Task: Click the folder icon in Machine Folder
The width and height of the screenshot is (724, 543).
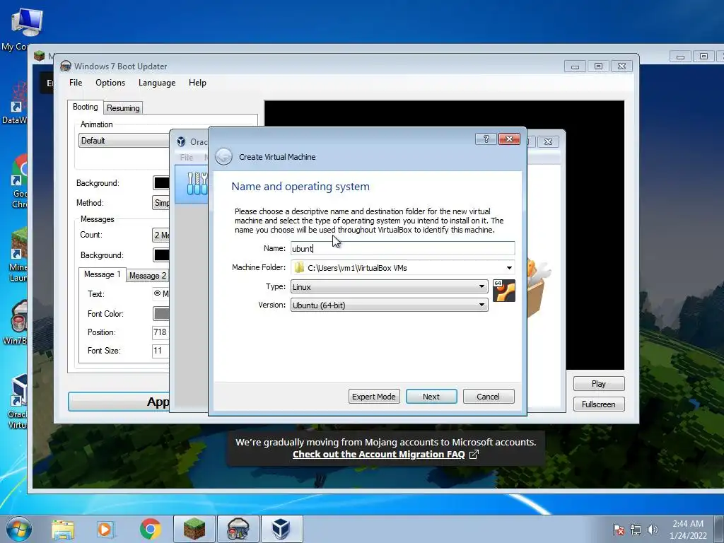Action: coord(299,267)
